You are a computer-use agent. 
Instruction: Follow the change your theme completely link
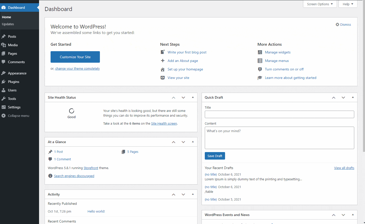tap(77, 69)
